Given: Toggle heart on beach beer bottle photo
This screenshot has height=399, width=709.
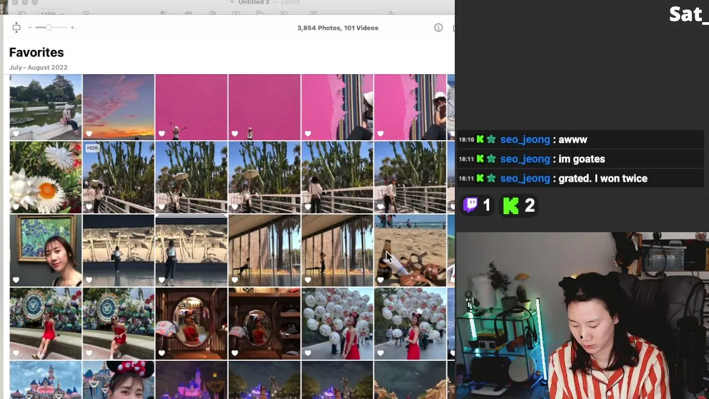Looking at the screenshot, I should (381, 280).
